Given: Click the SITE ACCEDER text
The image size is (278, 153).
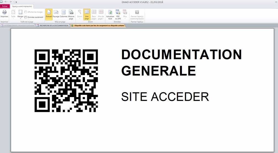Looking at the screenshot, I should [x=165, y=97].
